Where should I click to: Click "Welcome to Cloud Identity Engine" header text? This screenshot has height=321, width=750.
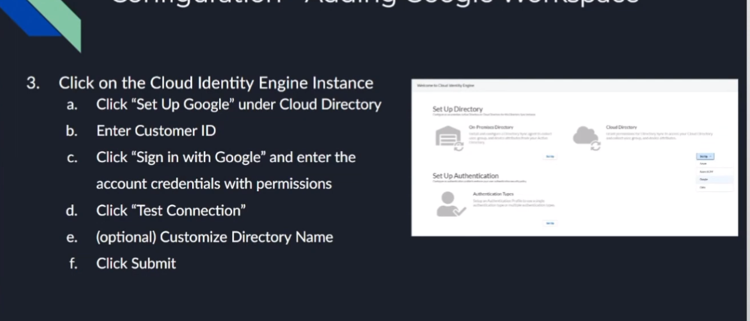[446, 85]
